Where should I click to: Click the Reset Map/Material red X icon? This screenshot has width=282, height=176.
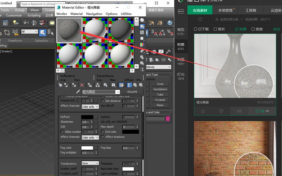click(x=82, y=85)
